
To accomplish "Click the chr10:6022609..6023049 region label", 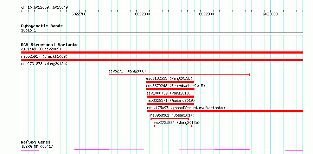I will [44, 8].
